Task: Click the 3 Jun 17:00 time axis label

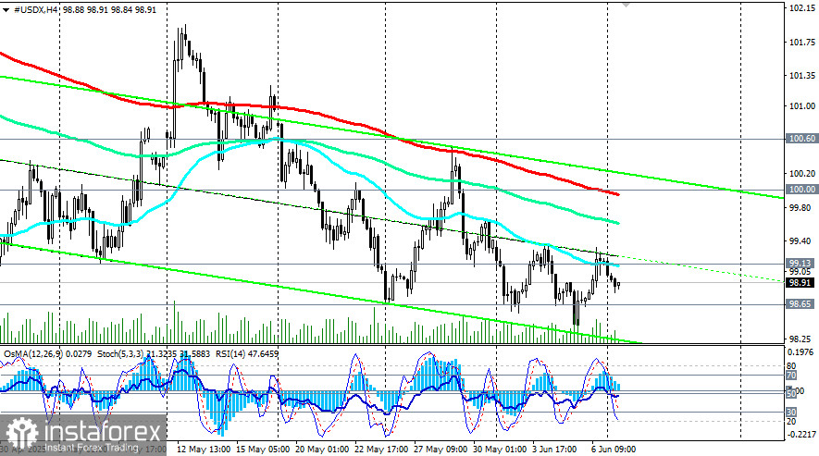Action: pos(554,450)
